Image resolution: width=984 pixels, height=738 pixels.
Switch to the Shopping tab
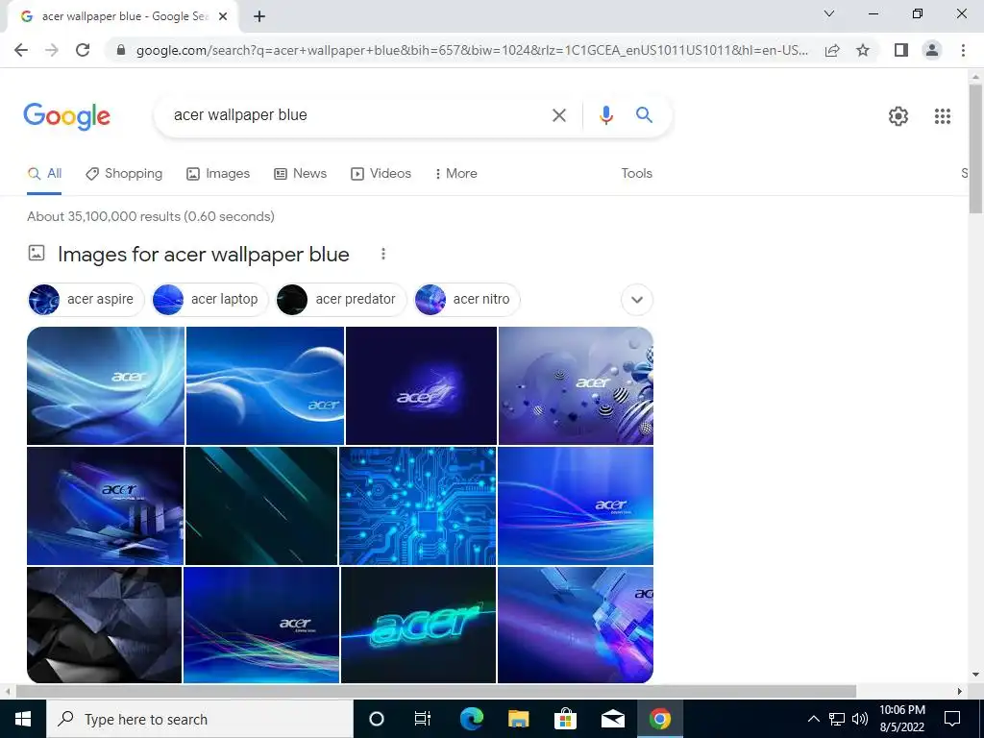click(x=124, y=174)
